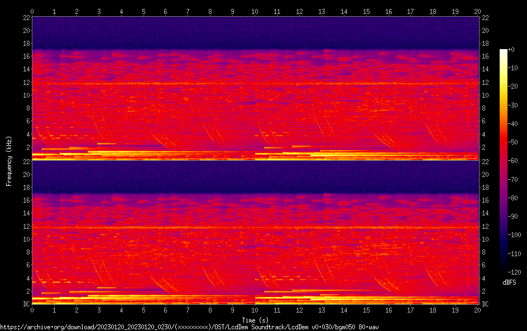Select the 5 second mark on bottom time axis

(143, 310)
